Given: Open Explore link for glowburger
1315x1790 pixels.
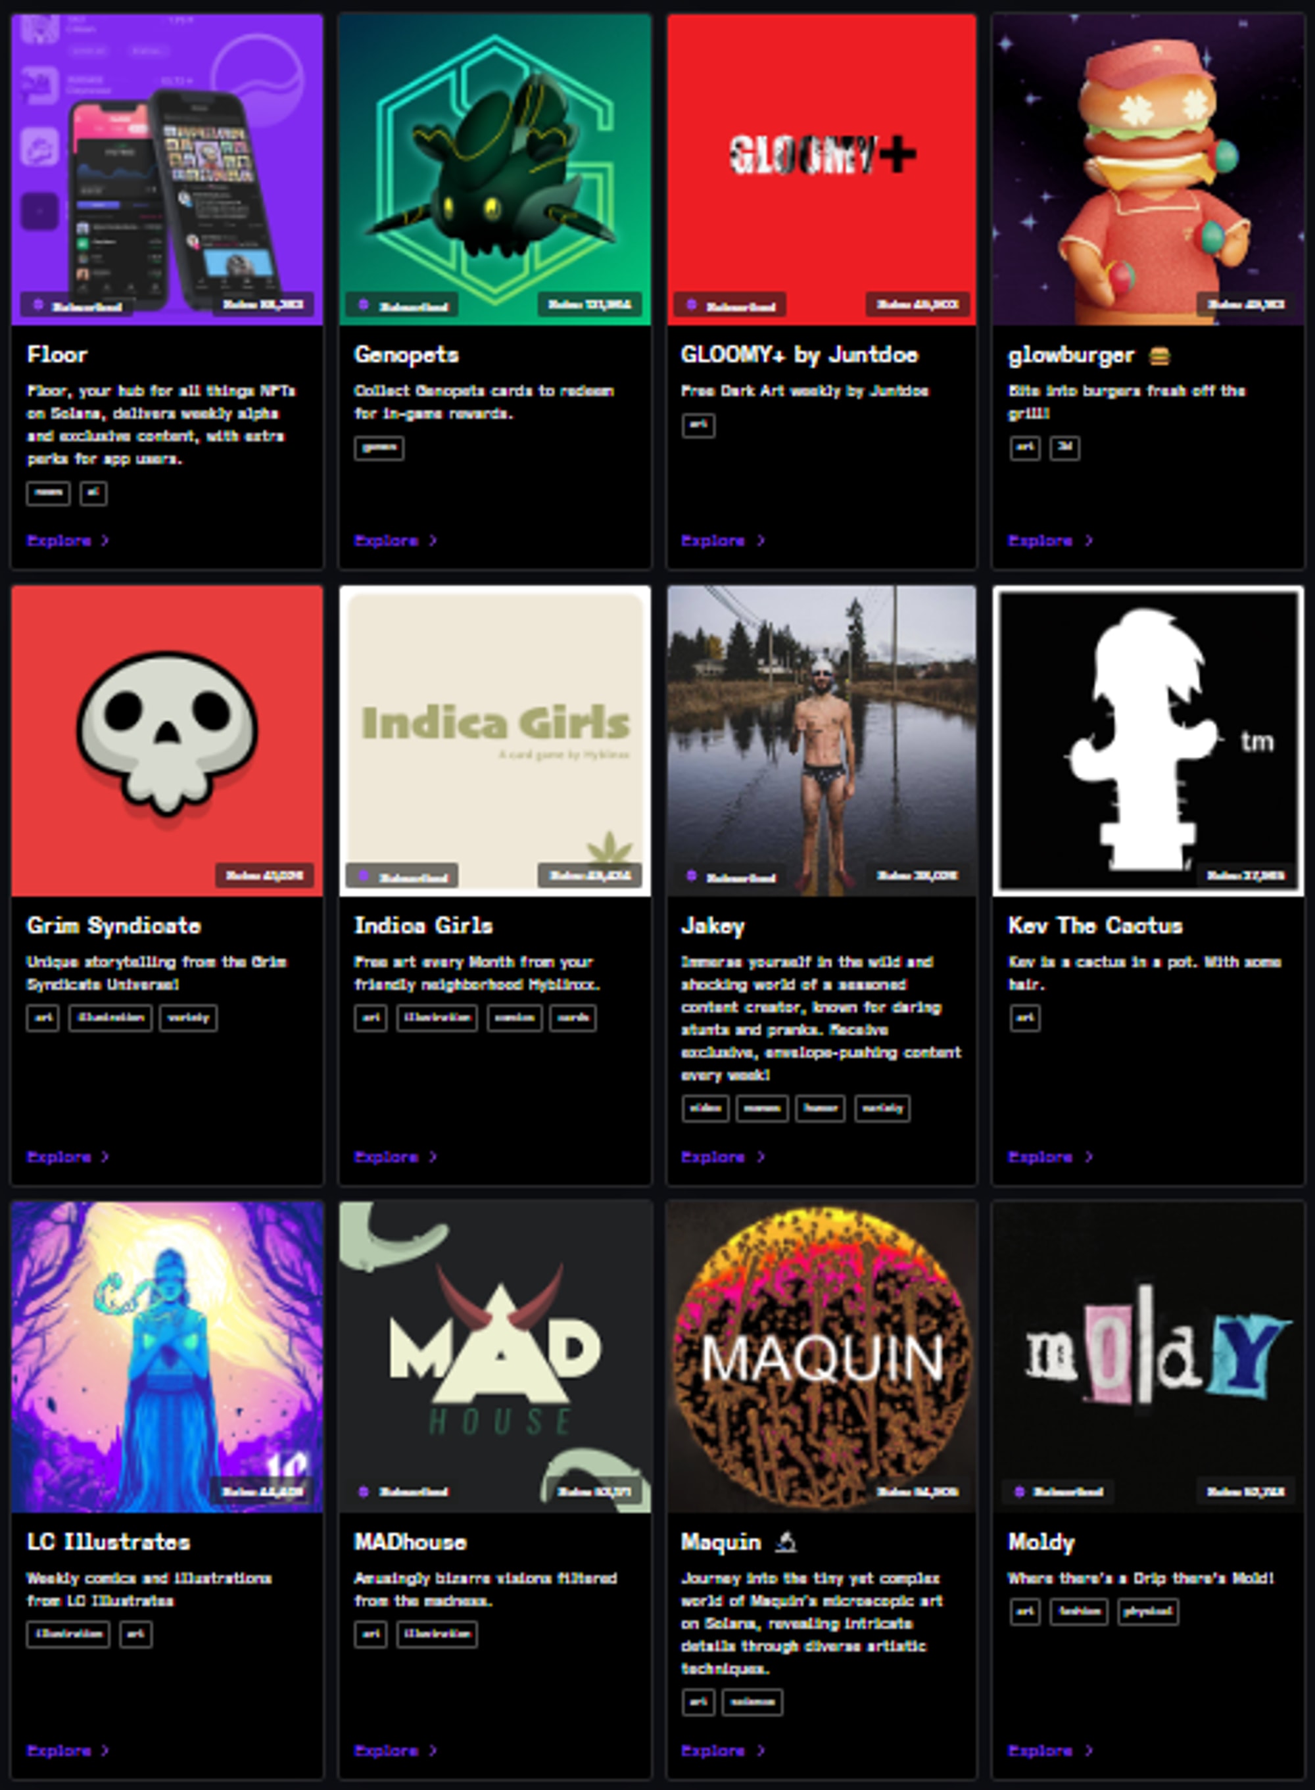Looking at the screenshot, I should (x=1040, y=540).
